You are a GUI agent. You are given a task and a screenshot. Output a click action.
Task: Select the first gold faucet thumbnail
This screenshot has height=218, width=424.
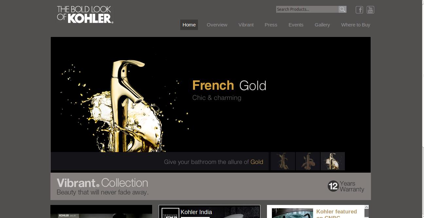pos(283,161)
